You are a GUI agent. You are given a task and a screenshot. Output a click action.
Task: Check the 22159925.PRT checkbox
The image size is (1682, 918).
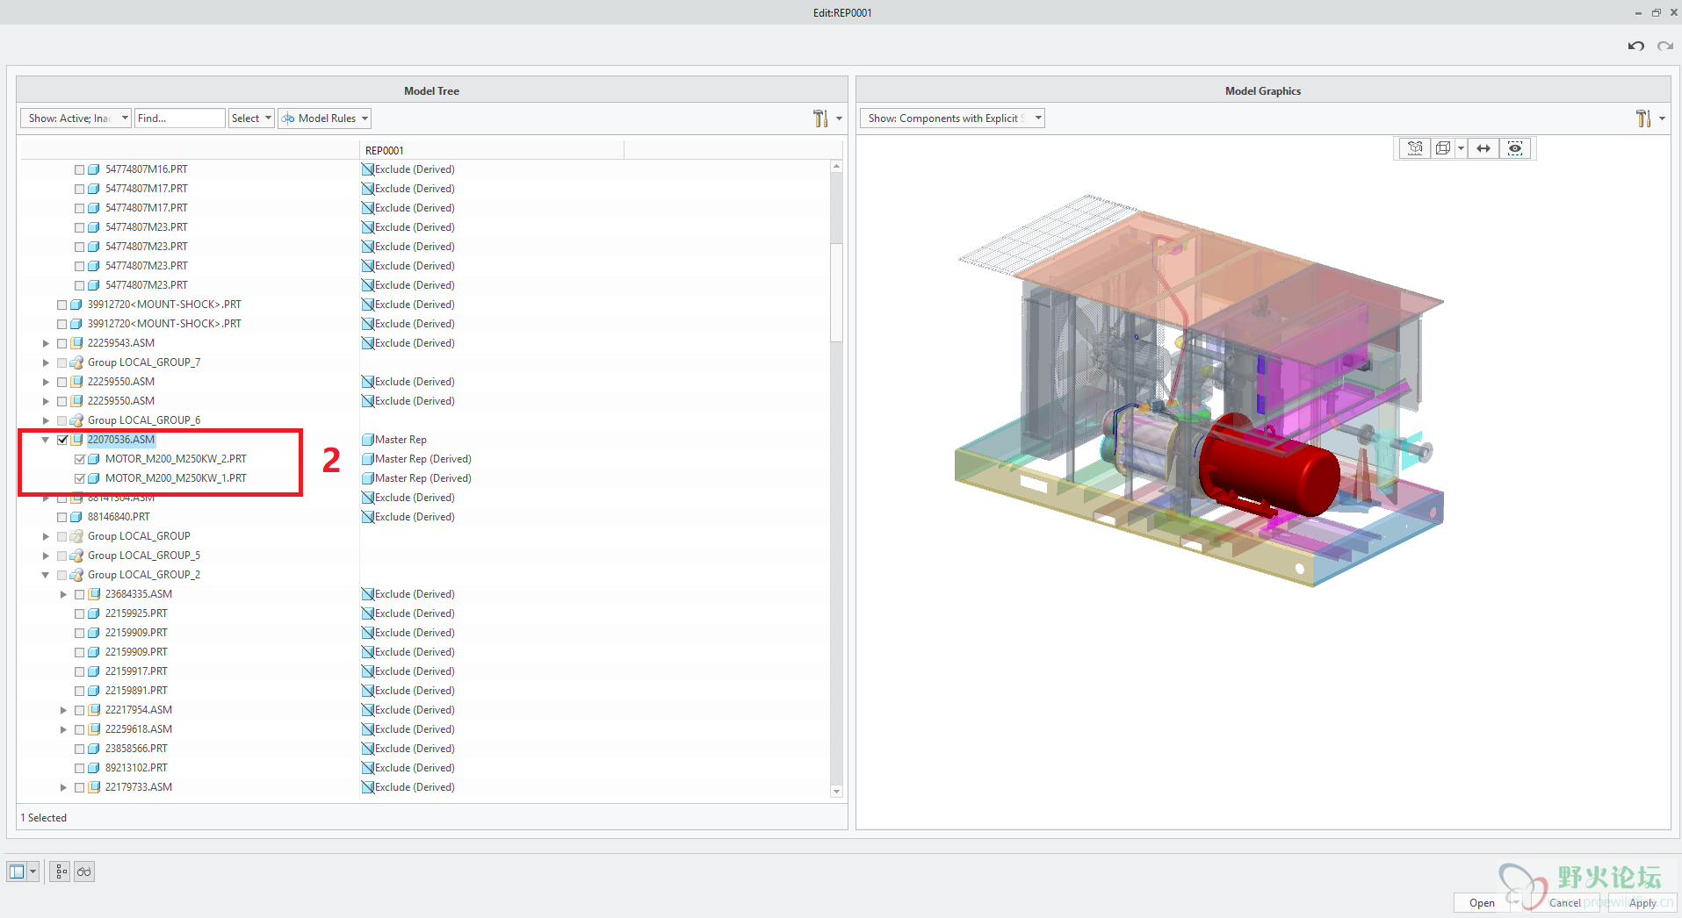(80, 613)
